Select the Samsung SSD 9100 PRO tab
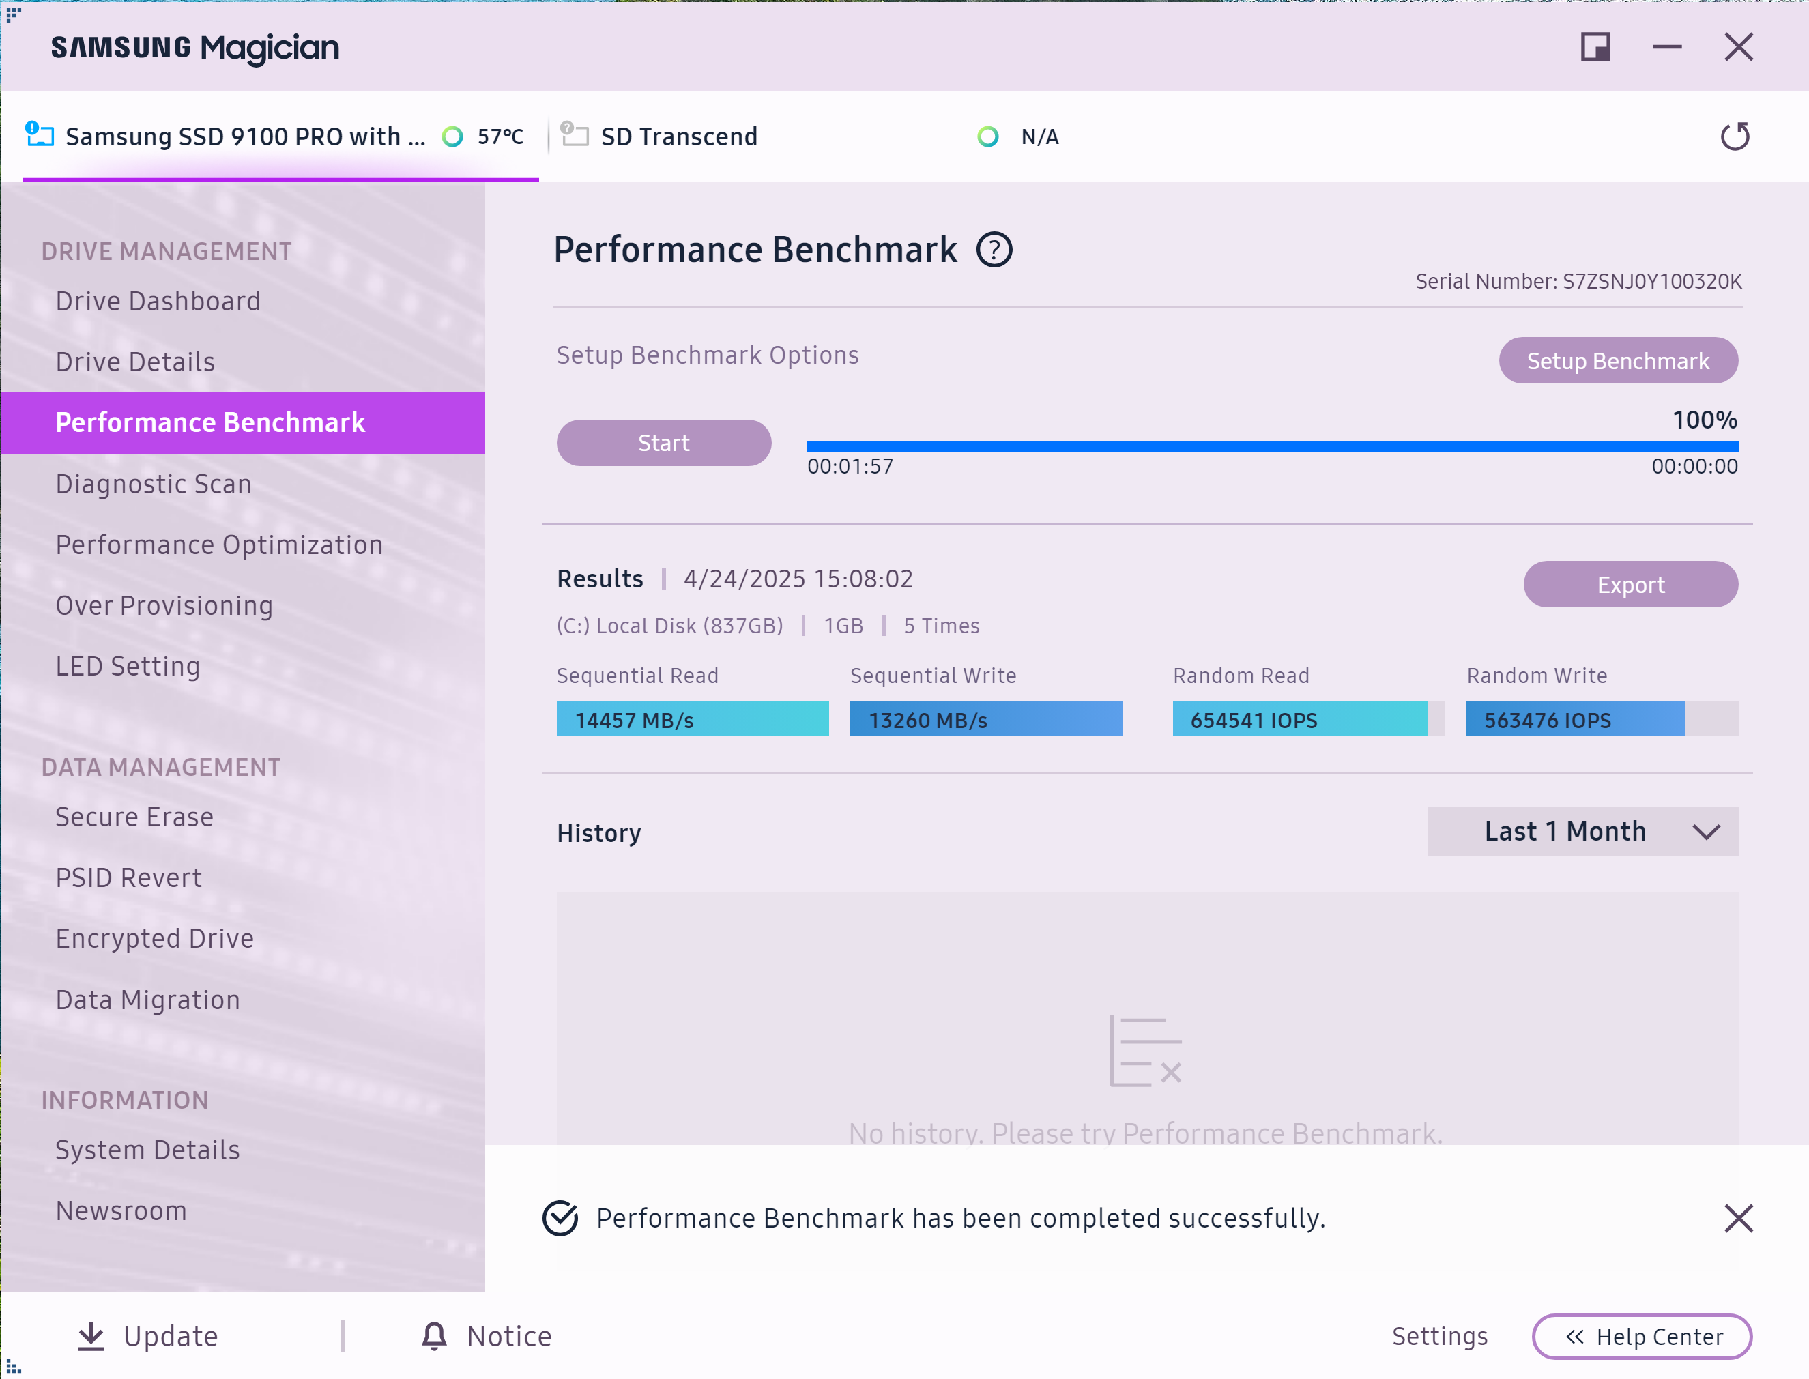The height and width of the screenshot is (1379, 1809). click(x=280, y=136)
